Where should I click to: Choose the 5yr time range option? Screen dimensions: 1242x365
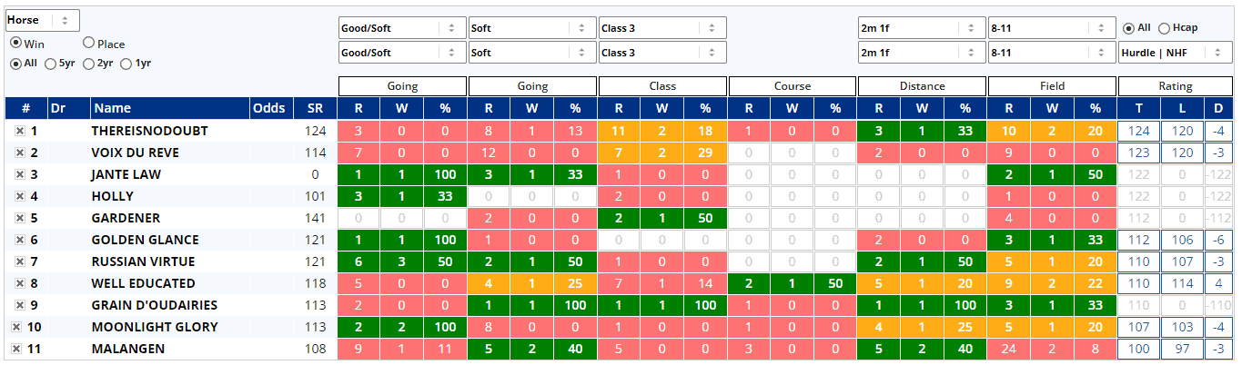(x=51, y=64)
